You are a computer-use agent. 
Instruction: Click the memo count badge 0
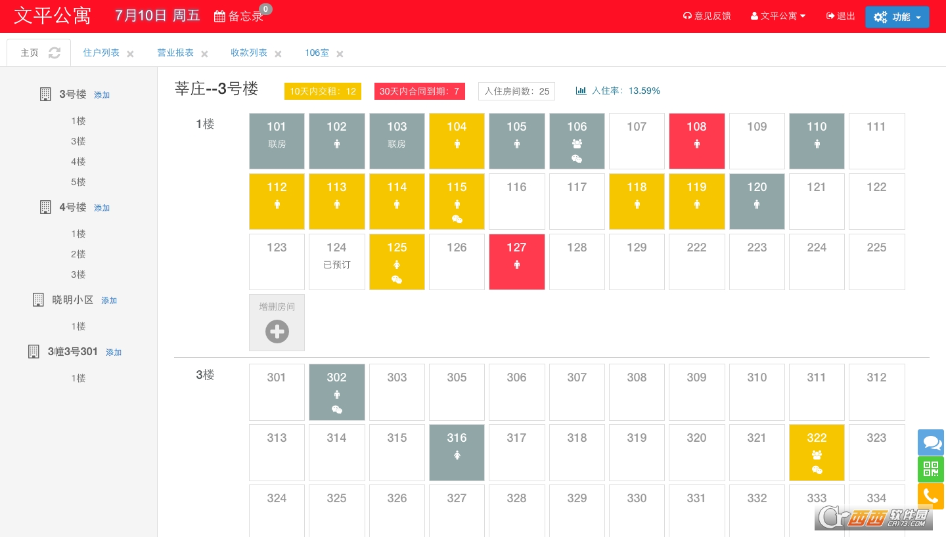click(265, 9)
